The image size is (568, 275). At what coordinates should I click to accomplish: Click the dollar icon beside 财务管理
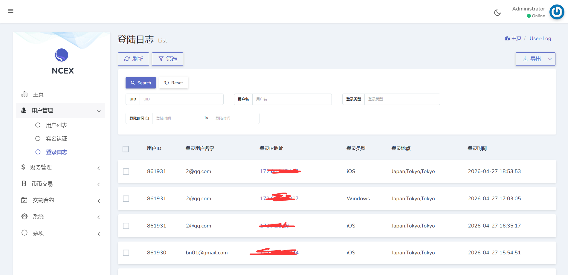tap(23, 167)
